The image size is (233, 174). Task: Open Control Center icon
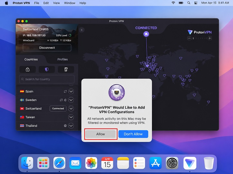[x=196, y=3]
